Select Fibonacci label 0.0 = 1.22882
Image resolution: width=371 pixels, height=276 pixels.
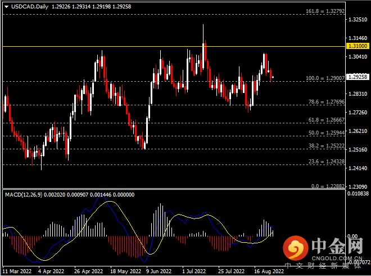pos(328,186)
